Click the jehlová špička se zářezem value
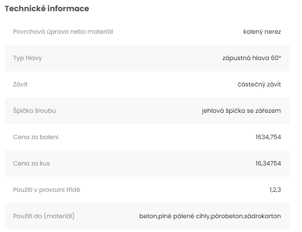Viewport: 302px width, 232px height. [x=241, y=111]
